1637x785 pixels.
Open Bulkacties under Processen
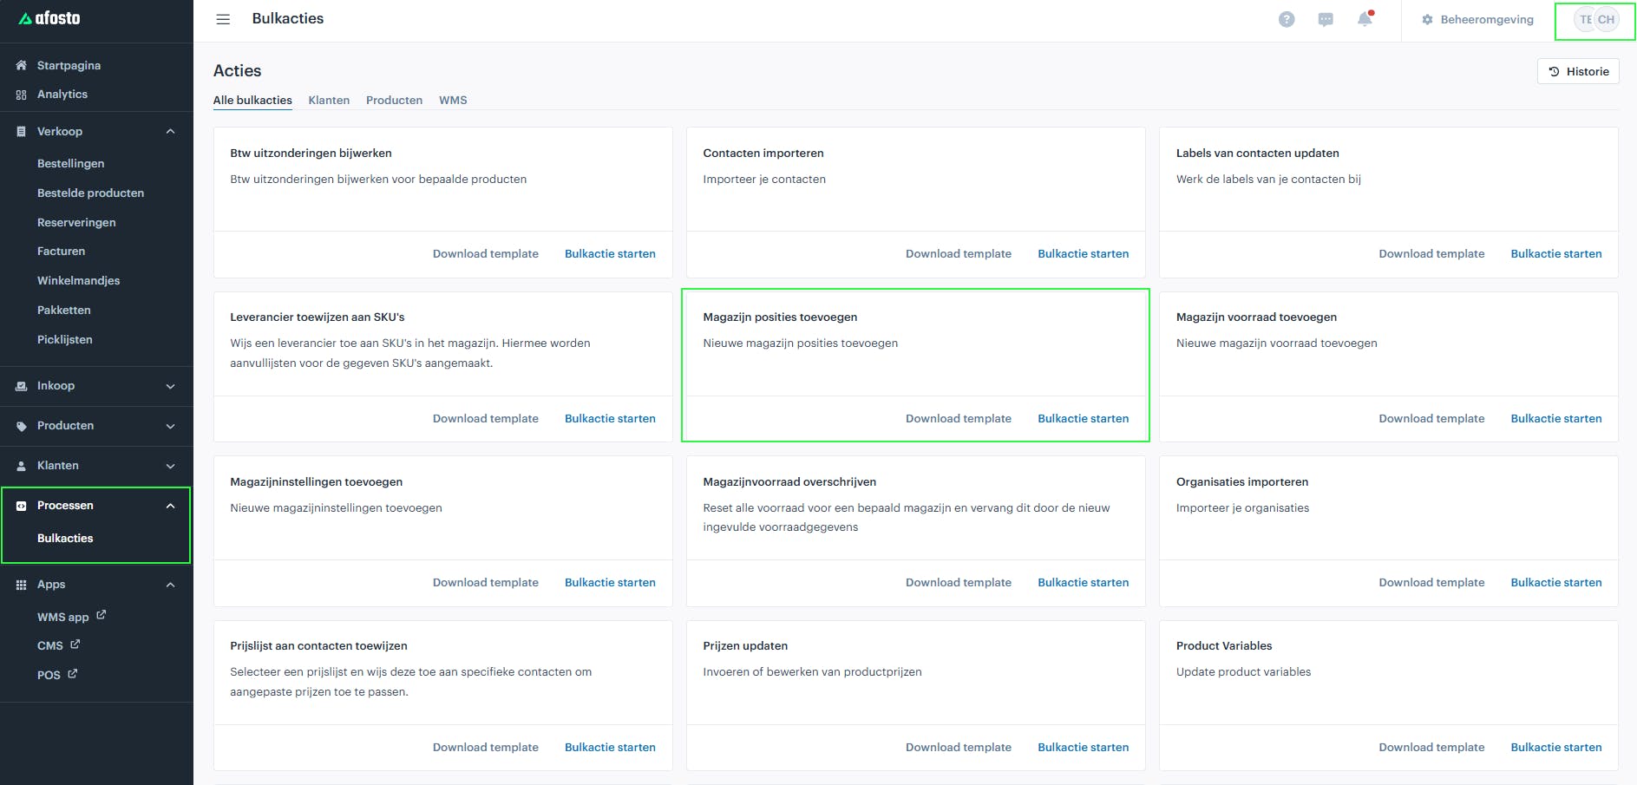point(65,539)
